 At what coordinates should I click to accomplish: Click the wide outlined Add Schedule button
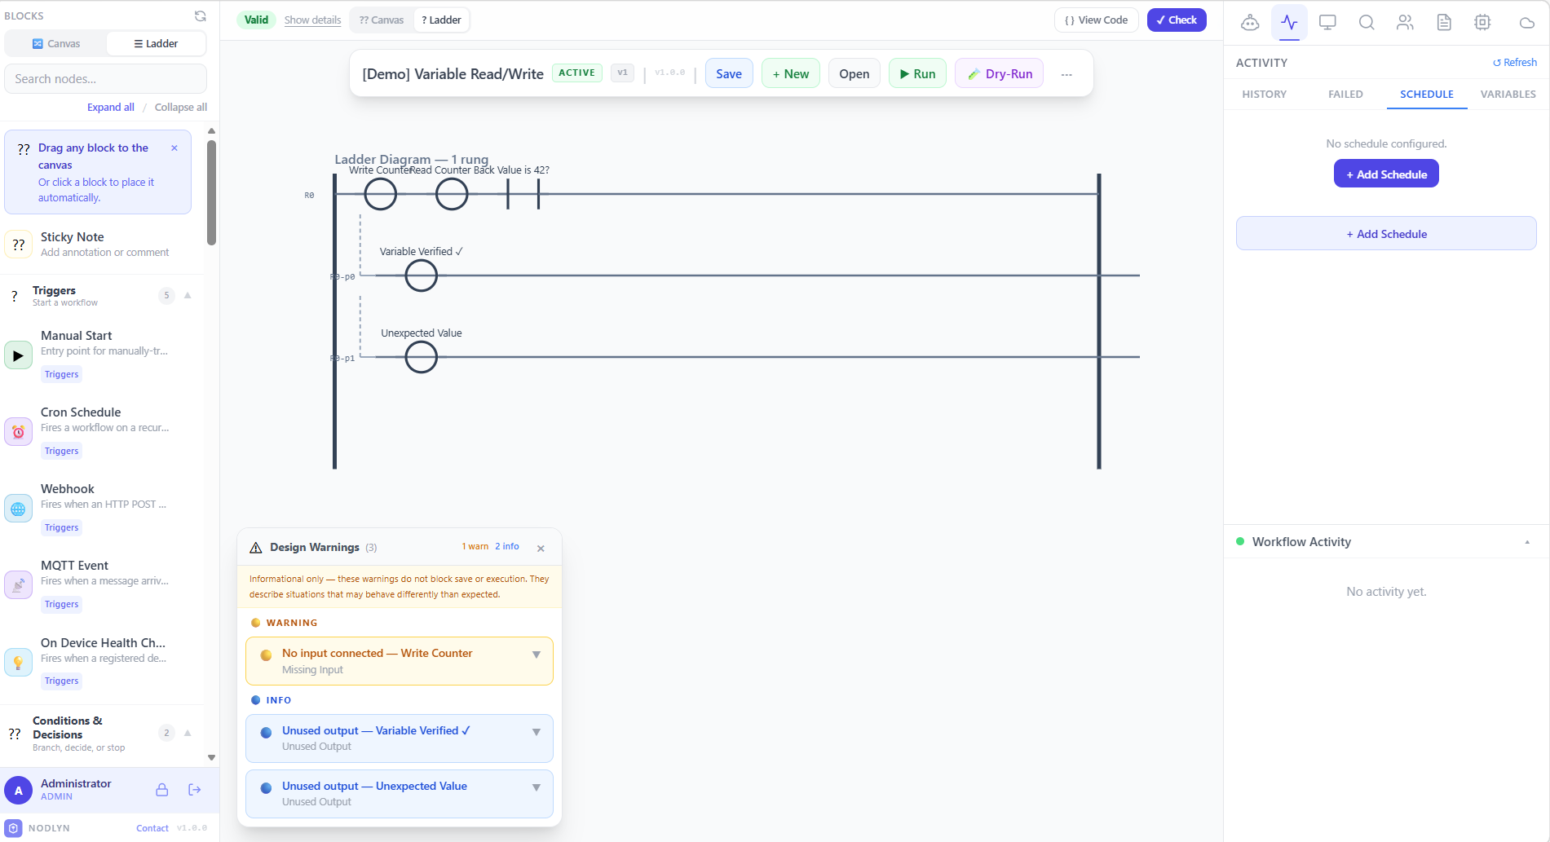point(1386,234)
